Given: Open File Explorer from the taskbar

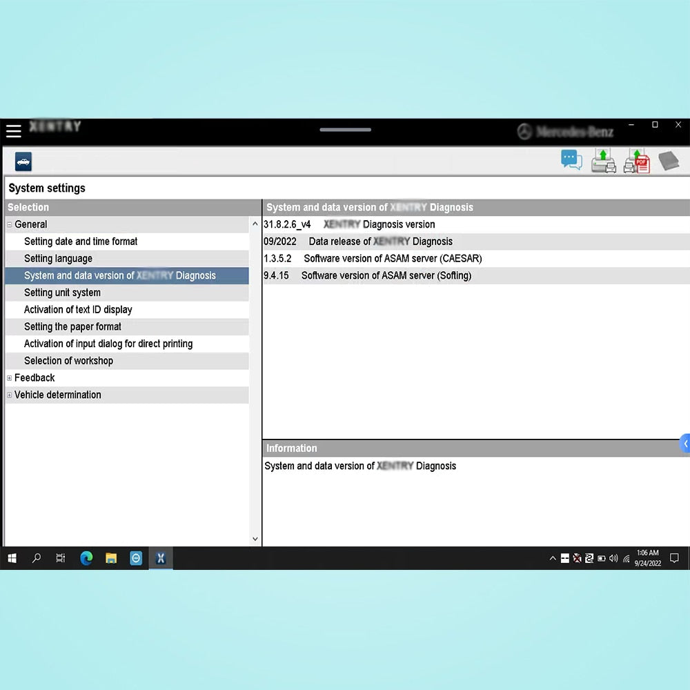Looking at the screenshot, I should tap(111, 558).
